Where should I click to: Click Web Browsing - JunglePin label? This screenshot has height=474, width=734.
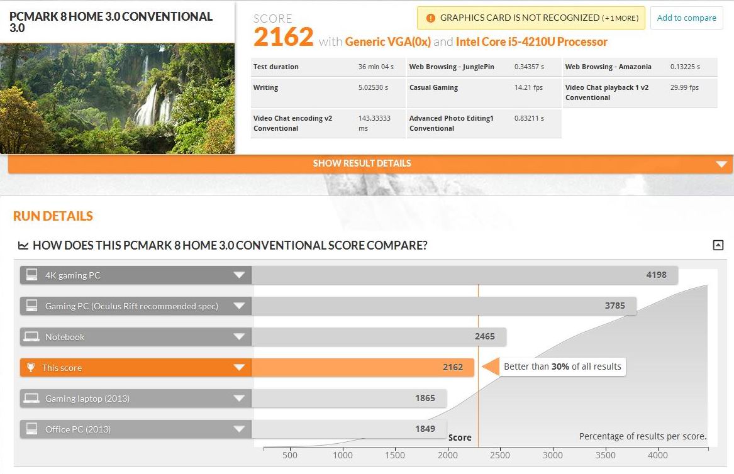click(x=451, y=67)
